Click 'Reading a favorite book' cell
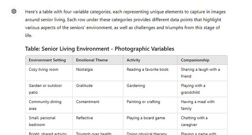 click(x=150, y=73)
